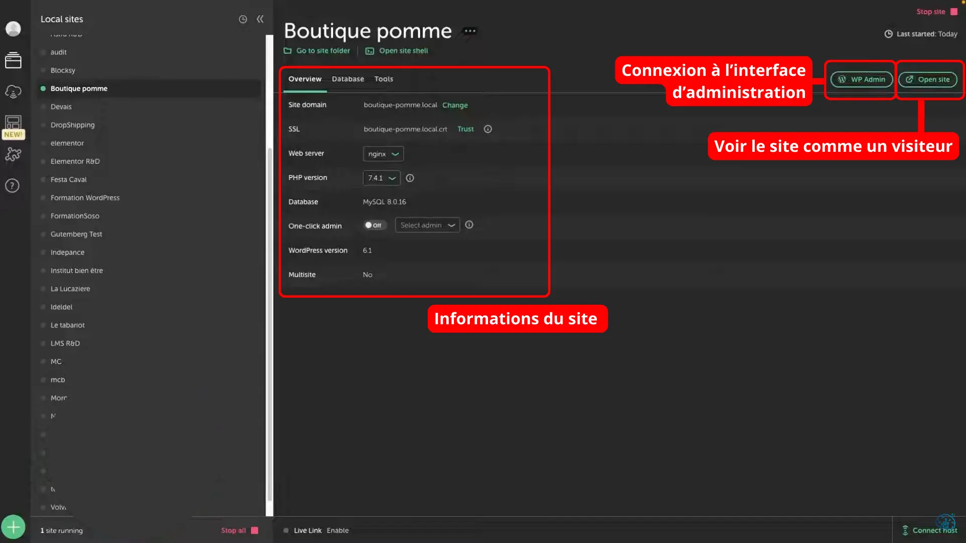
Task: Click the Trust link for SSL
Action: [x=465, y=129]
